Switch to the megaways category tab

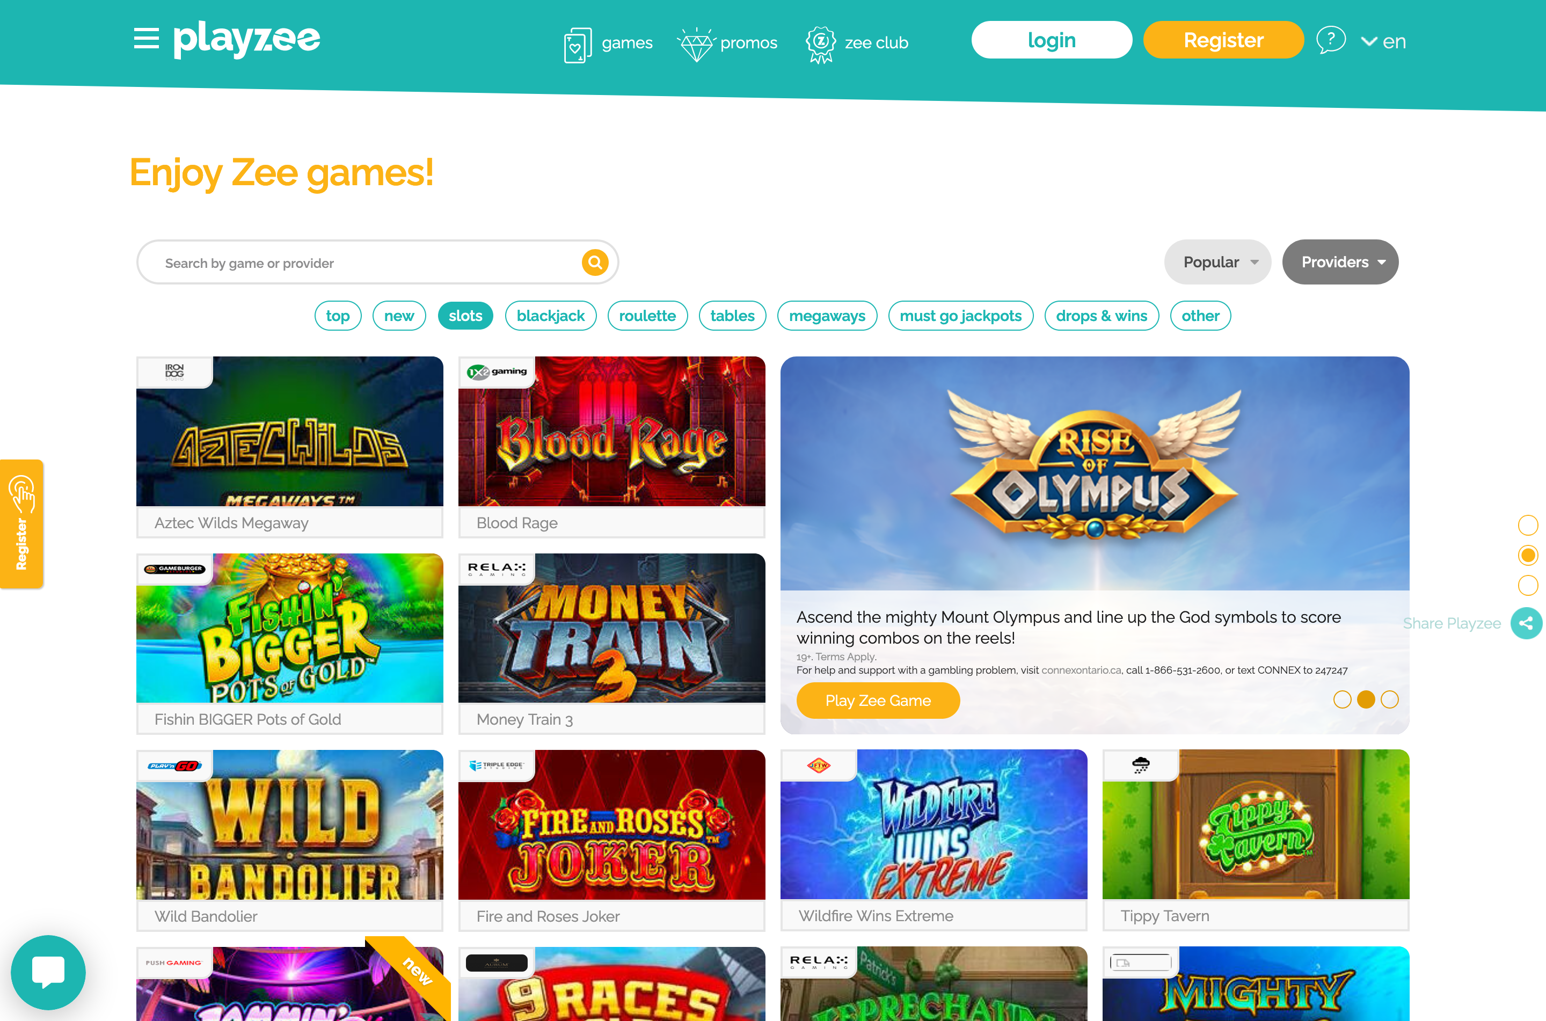click(x=827, y=316)
